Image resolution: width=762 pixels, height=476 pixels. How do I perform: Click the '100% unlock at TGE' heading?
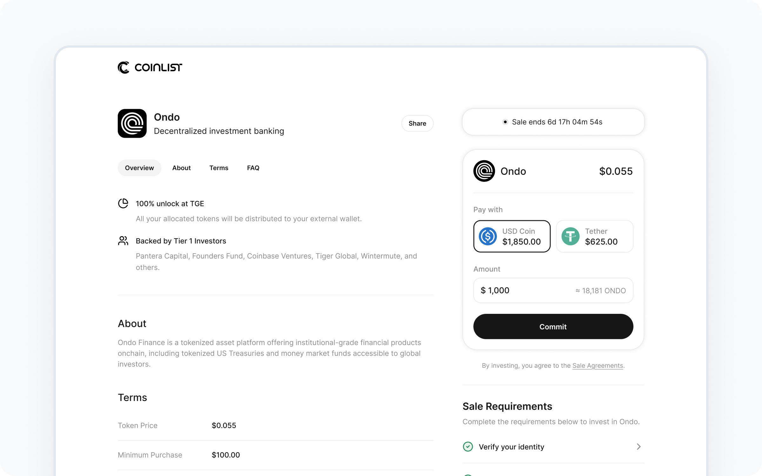[170, 204]
